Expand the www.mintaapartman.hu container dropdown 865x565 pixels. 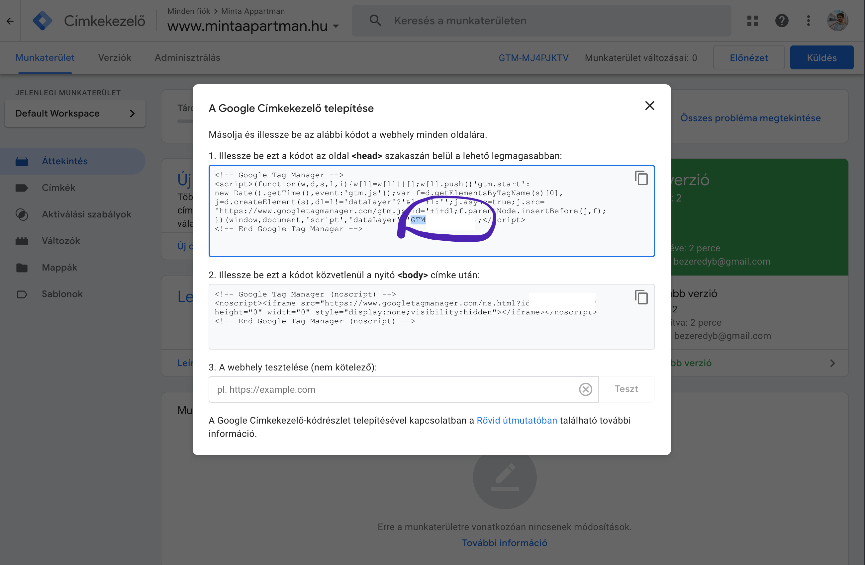[336, 26]
